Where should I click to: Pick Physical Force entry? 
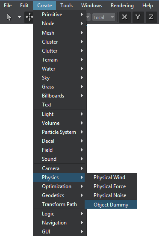(111, 186)
